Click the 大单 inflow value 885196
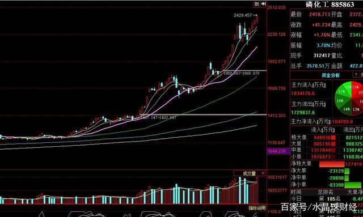The image size is (363, 217). (x=322, y=144)
